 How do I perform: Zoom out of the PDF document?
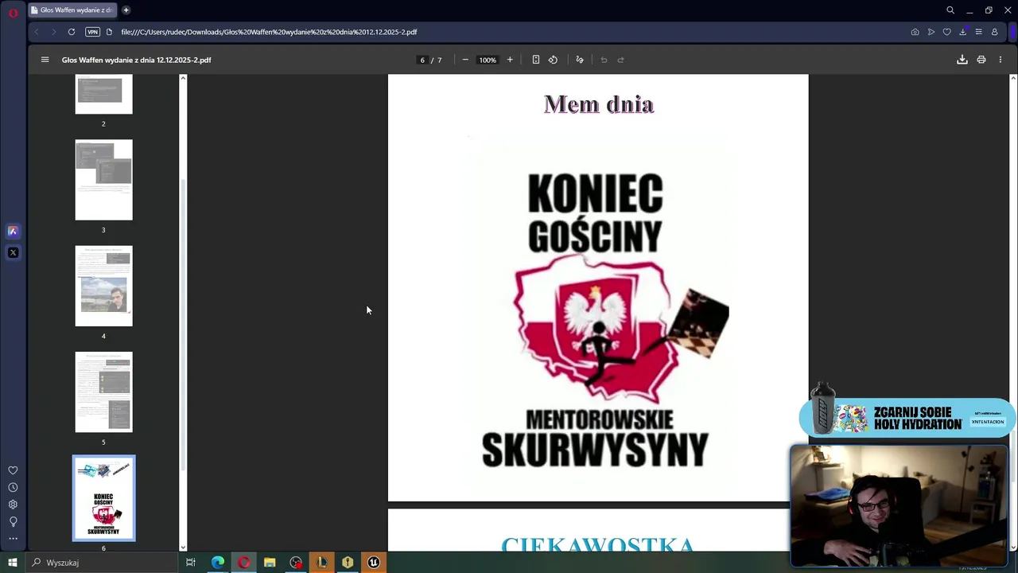(465, 60)
